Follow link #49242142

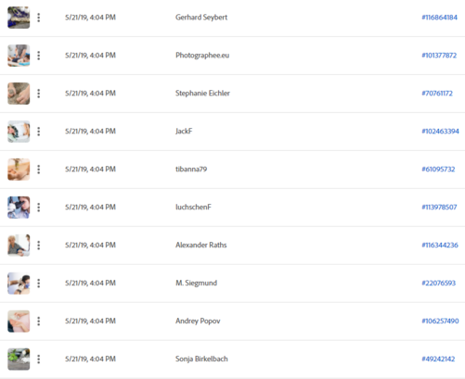click(438, 359)
